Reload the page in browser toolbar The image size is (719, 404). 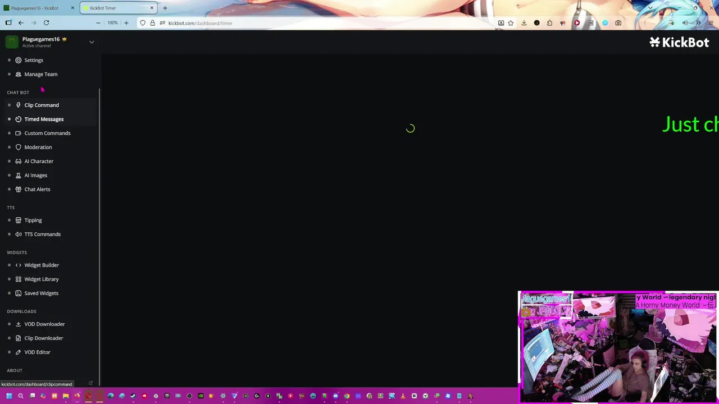(46, 23)
